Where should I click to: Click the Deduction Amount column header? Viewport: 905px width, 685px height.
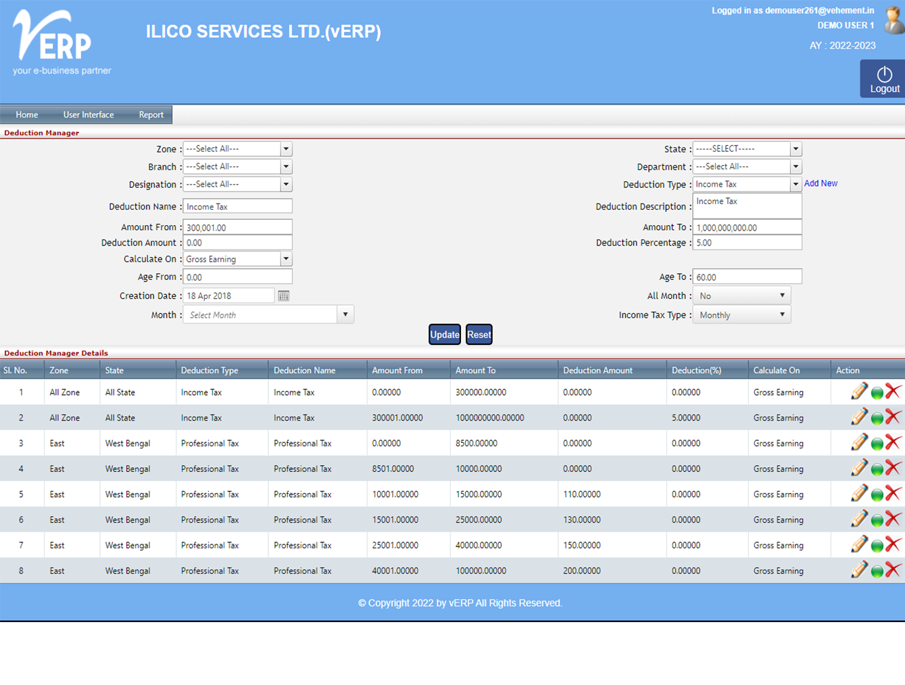tap(597, 371)
